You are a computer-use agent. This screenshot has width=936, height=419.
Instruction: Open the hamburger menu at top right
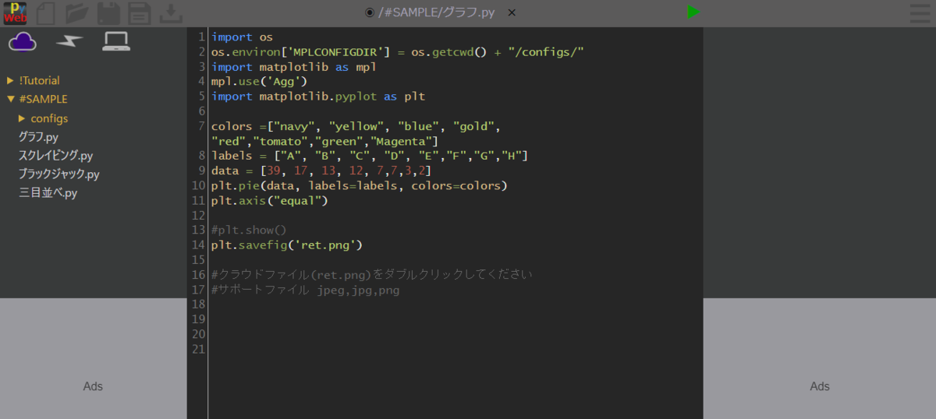click(920, 12)
